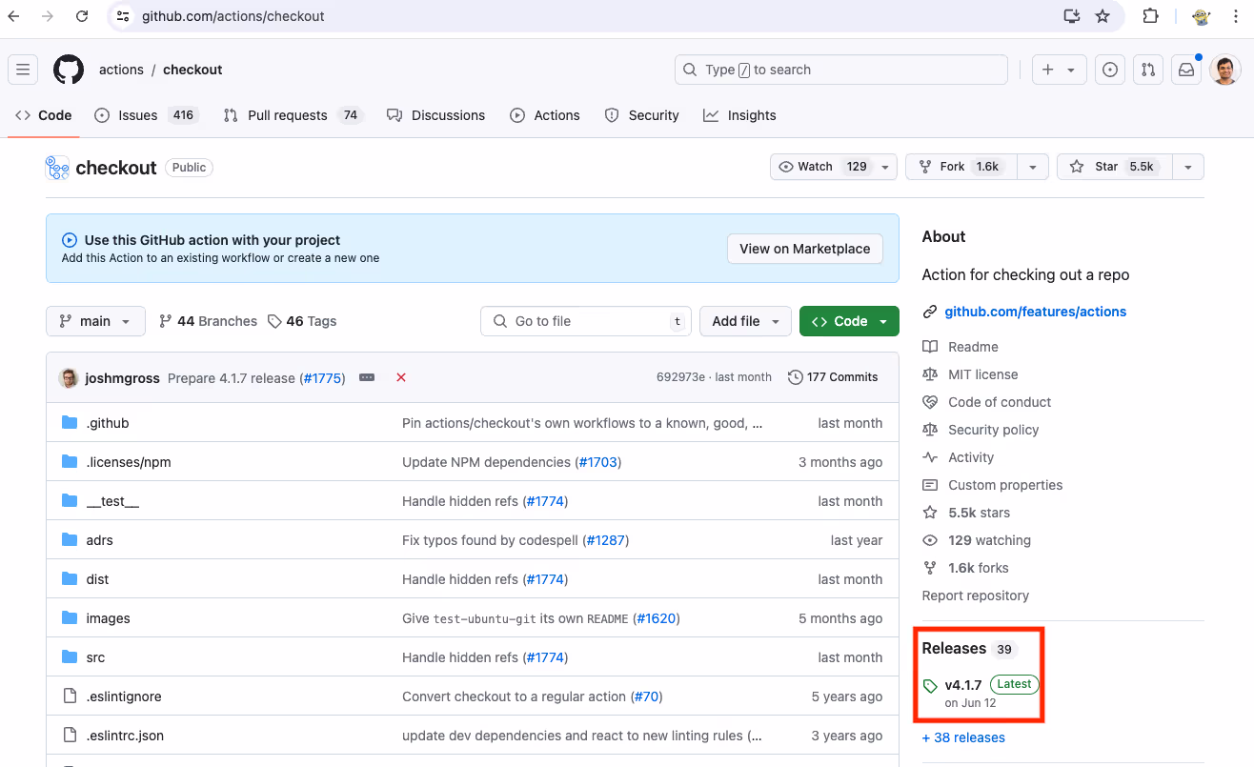Fork the repository with the Fork button

coord(961,167)
